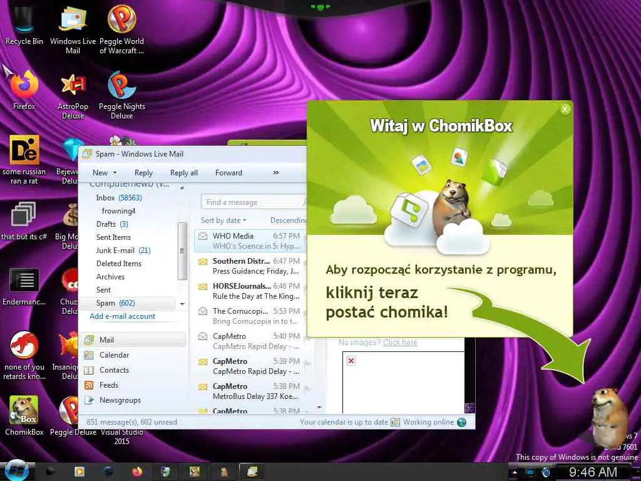Screen dimensions: 641x481
Task: Launch Firefox from the desktop
Action: pyautogui.click(x=24, y=90)
